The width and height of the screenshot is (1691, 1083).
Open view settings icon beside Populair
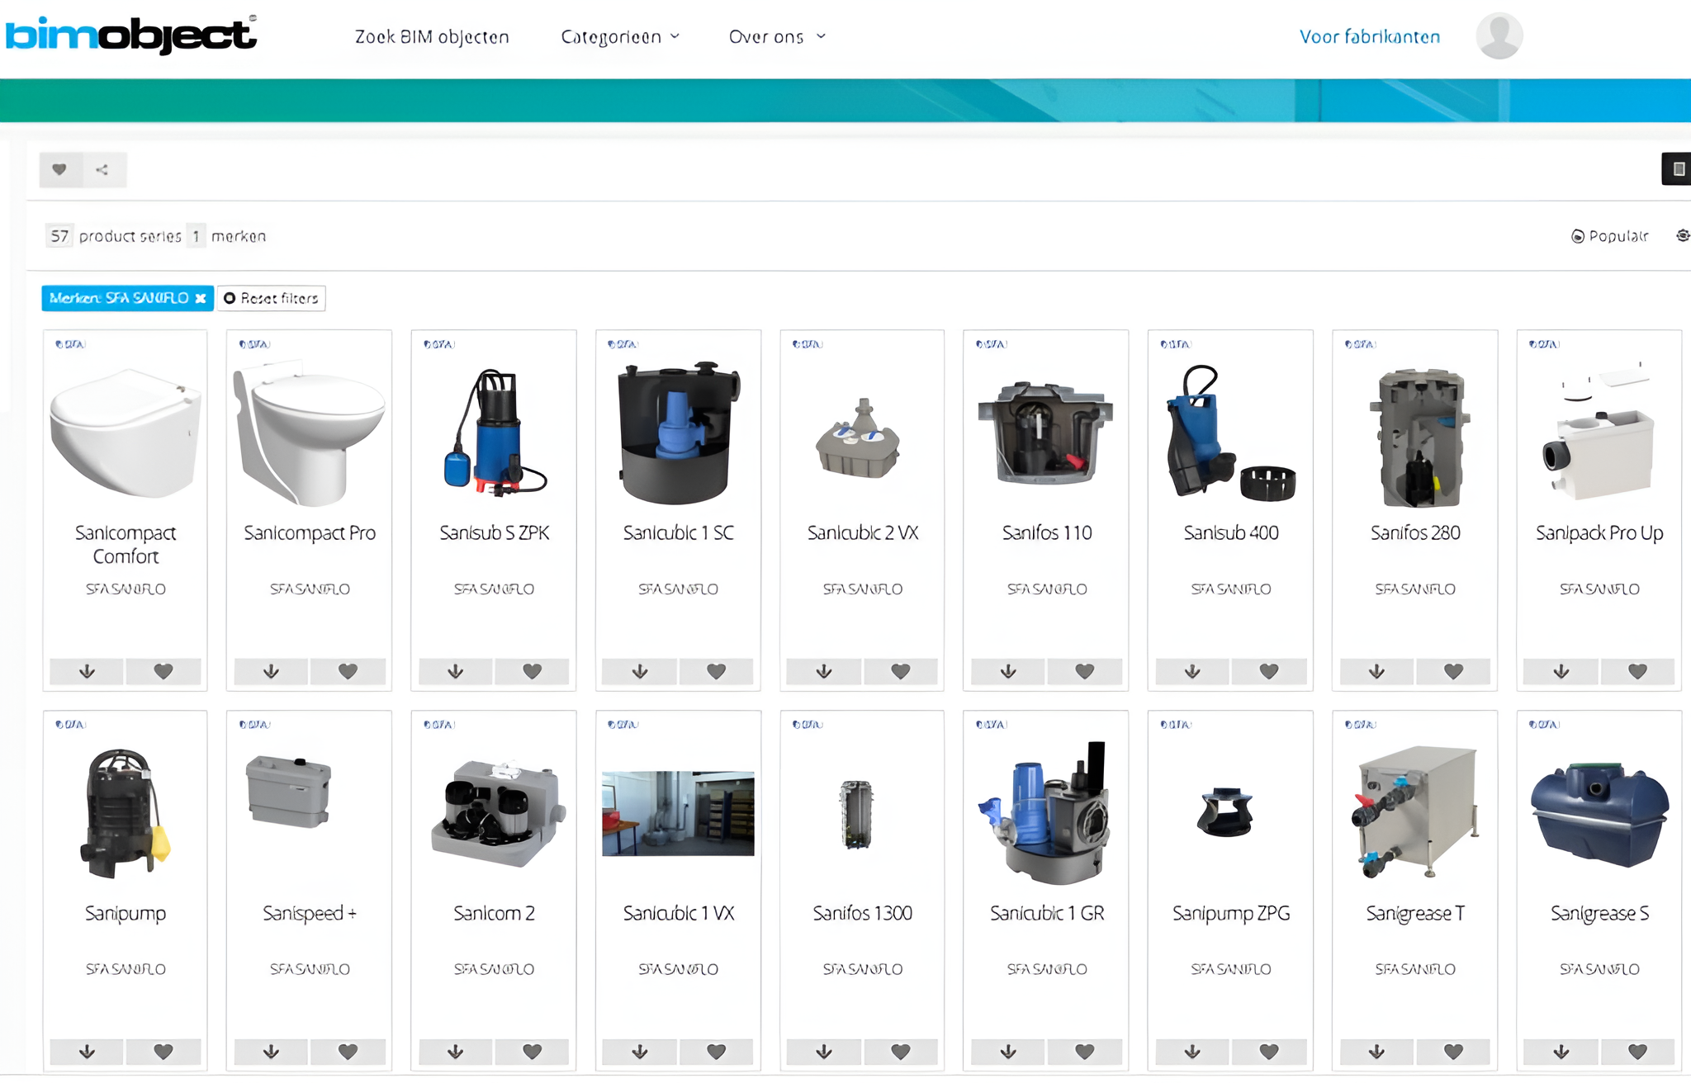(x=1682, y=236)
